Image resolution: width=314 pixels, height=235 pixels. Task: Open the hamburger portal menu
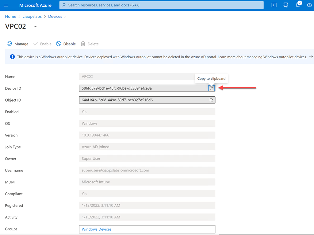point(6,5)
